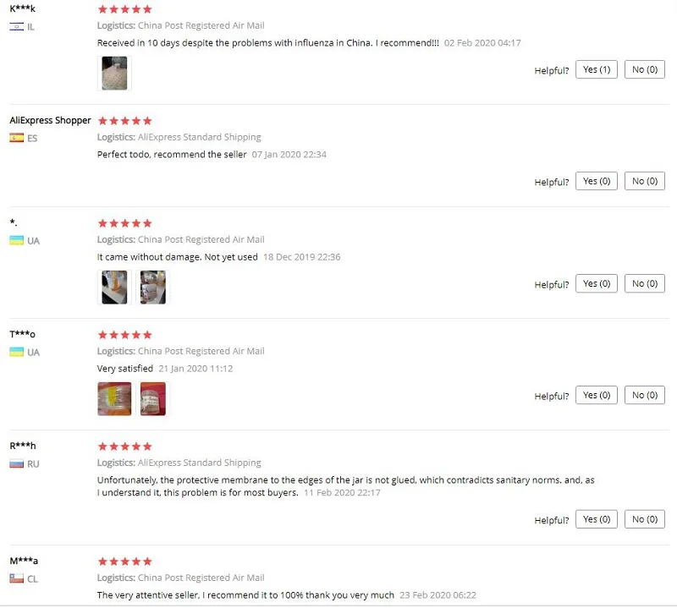Vote Yes on the 'It came without damage' review

597,283
